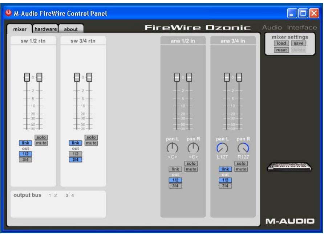
Task: Minimize the control panel window
Action: (292, 13)
